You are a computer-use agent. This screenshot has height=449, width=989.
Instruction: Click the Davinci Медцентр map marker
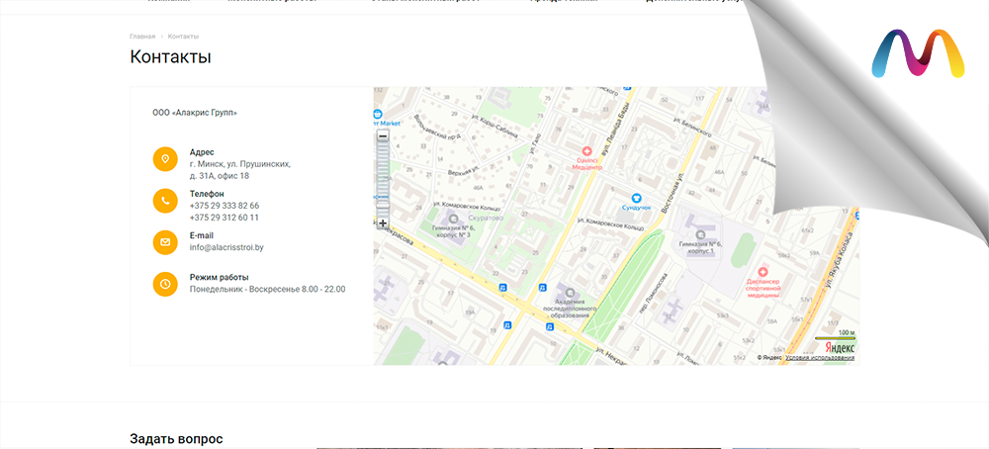(585, 150)
